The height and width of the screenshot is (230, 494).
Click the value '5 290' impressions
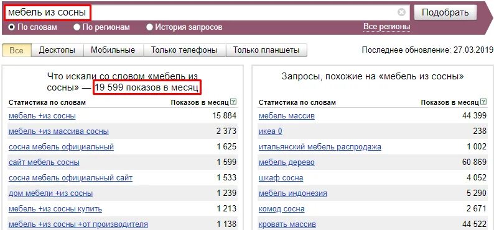pyautogui.click(x=477, y=193)
